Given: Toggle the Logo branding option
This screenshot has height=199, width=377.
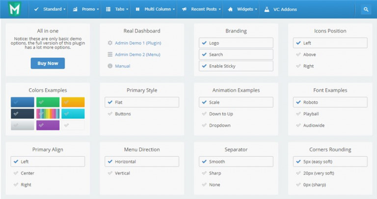Looking at the screenshot, I should click(x=236, y=43).
